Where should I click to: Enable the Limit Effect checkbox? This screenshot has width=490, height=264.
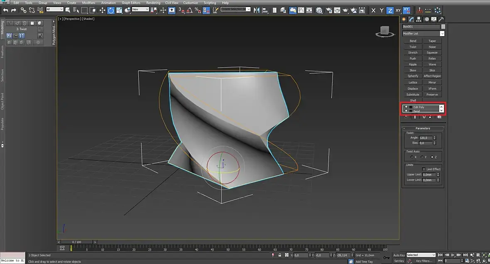point(424,169)
